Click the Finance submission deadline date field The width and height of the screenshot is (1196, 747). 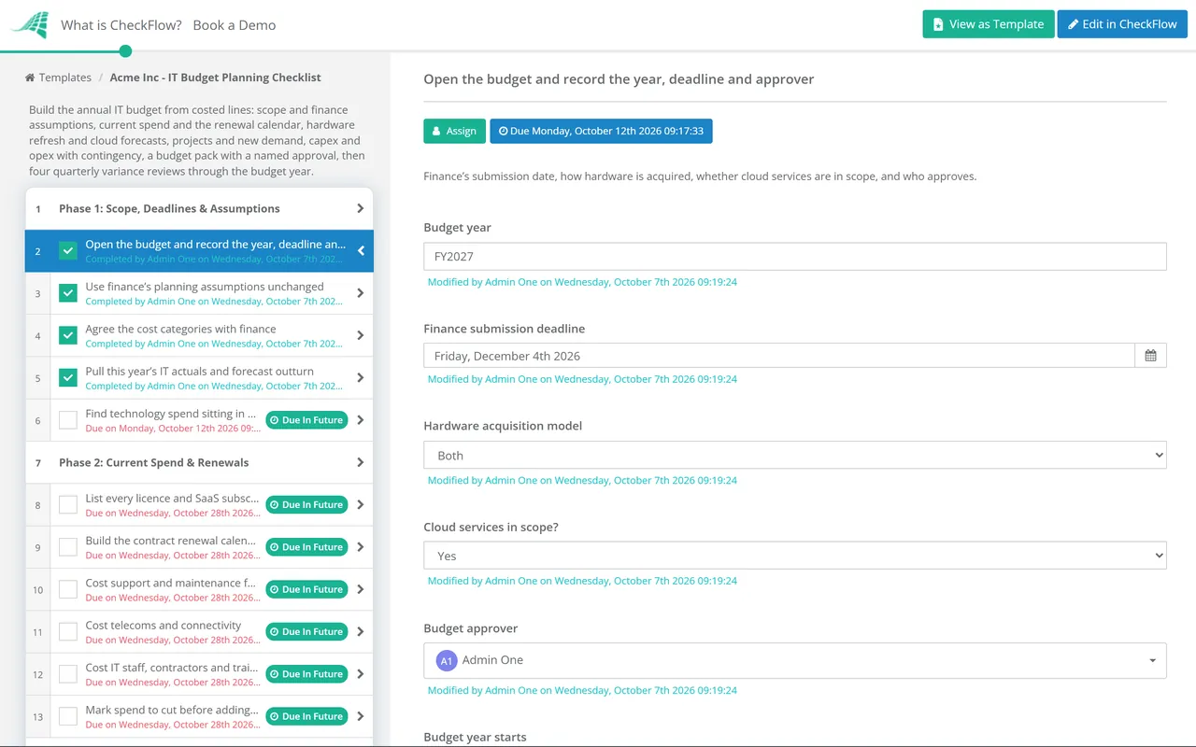(x=779, y=356)
